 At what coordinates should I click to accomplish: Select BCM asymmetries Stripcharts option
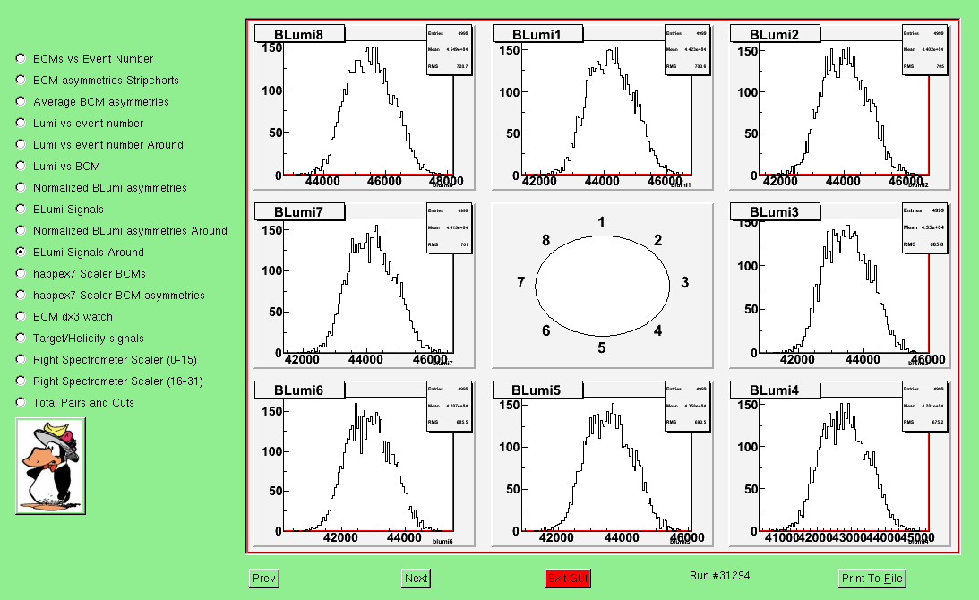tap(21, 80)
